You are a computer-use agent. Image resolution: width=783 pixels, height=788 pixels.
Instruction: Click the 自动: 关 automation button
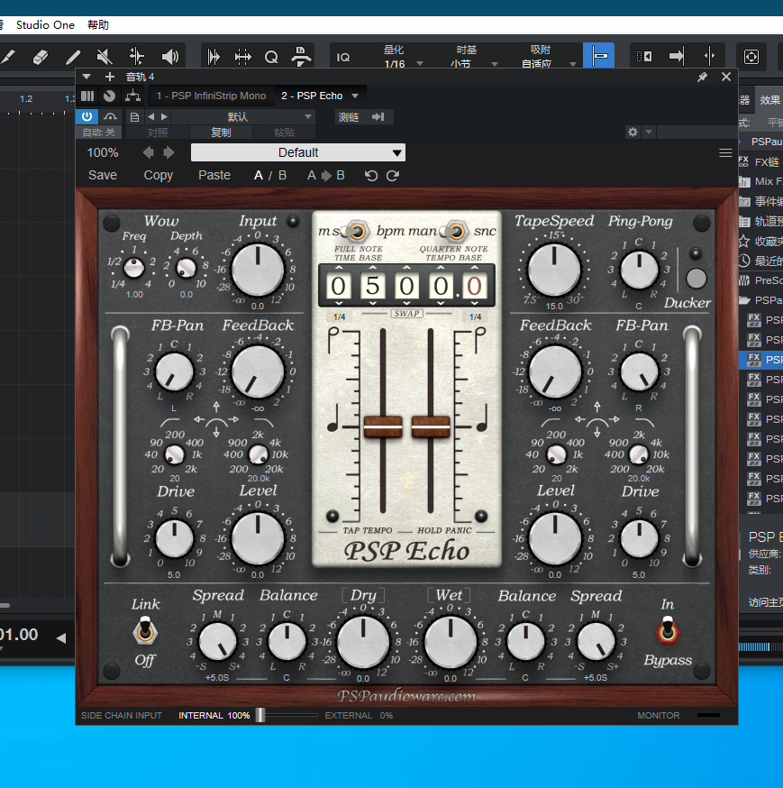(x=99, y=133)
